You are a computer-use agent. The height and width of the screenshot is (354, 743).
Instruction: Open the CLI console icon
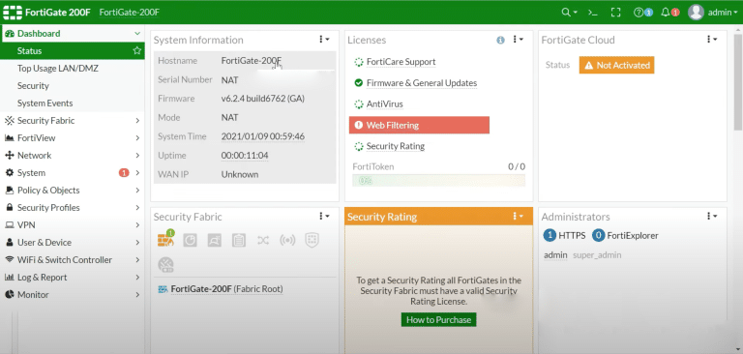[x=593, y=13]
